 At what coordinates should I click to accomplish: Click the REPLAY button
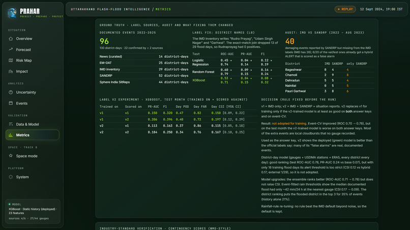point(345,9)
